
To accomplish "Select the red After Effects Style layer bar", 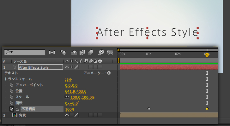I will [169, 67].
